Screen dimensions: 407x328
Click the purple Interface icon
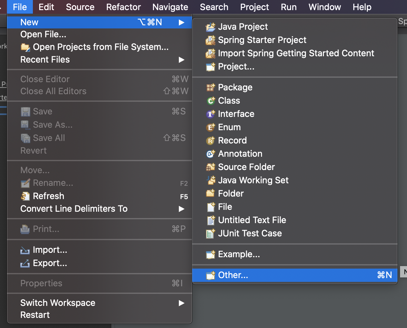[210, 114]
